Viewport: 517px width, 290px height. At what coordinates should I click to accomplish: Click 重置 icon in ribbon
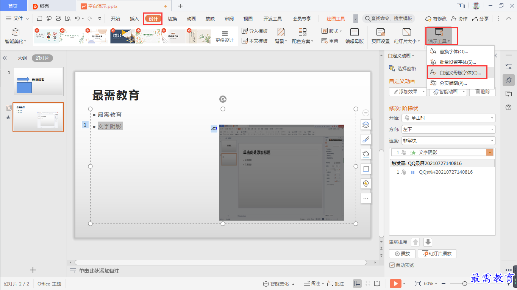pyautogui.click(x=330, y=41)
